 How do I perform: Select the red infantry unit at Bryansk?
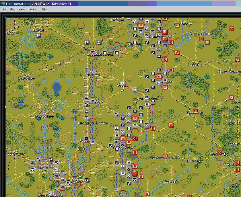pos(237,162)
